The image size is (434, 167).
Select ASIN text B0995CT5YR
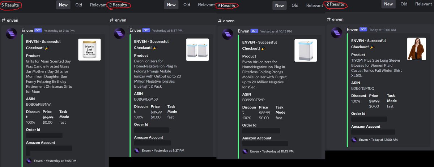pyautogui.click(x=254, y=100)
